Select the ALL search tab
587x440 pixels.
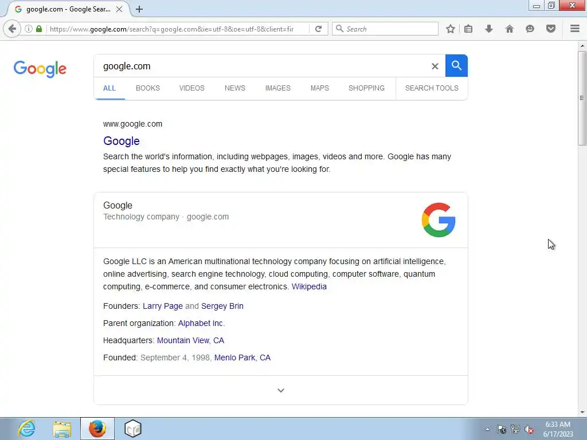point(109,88)
